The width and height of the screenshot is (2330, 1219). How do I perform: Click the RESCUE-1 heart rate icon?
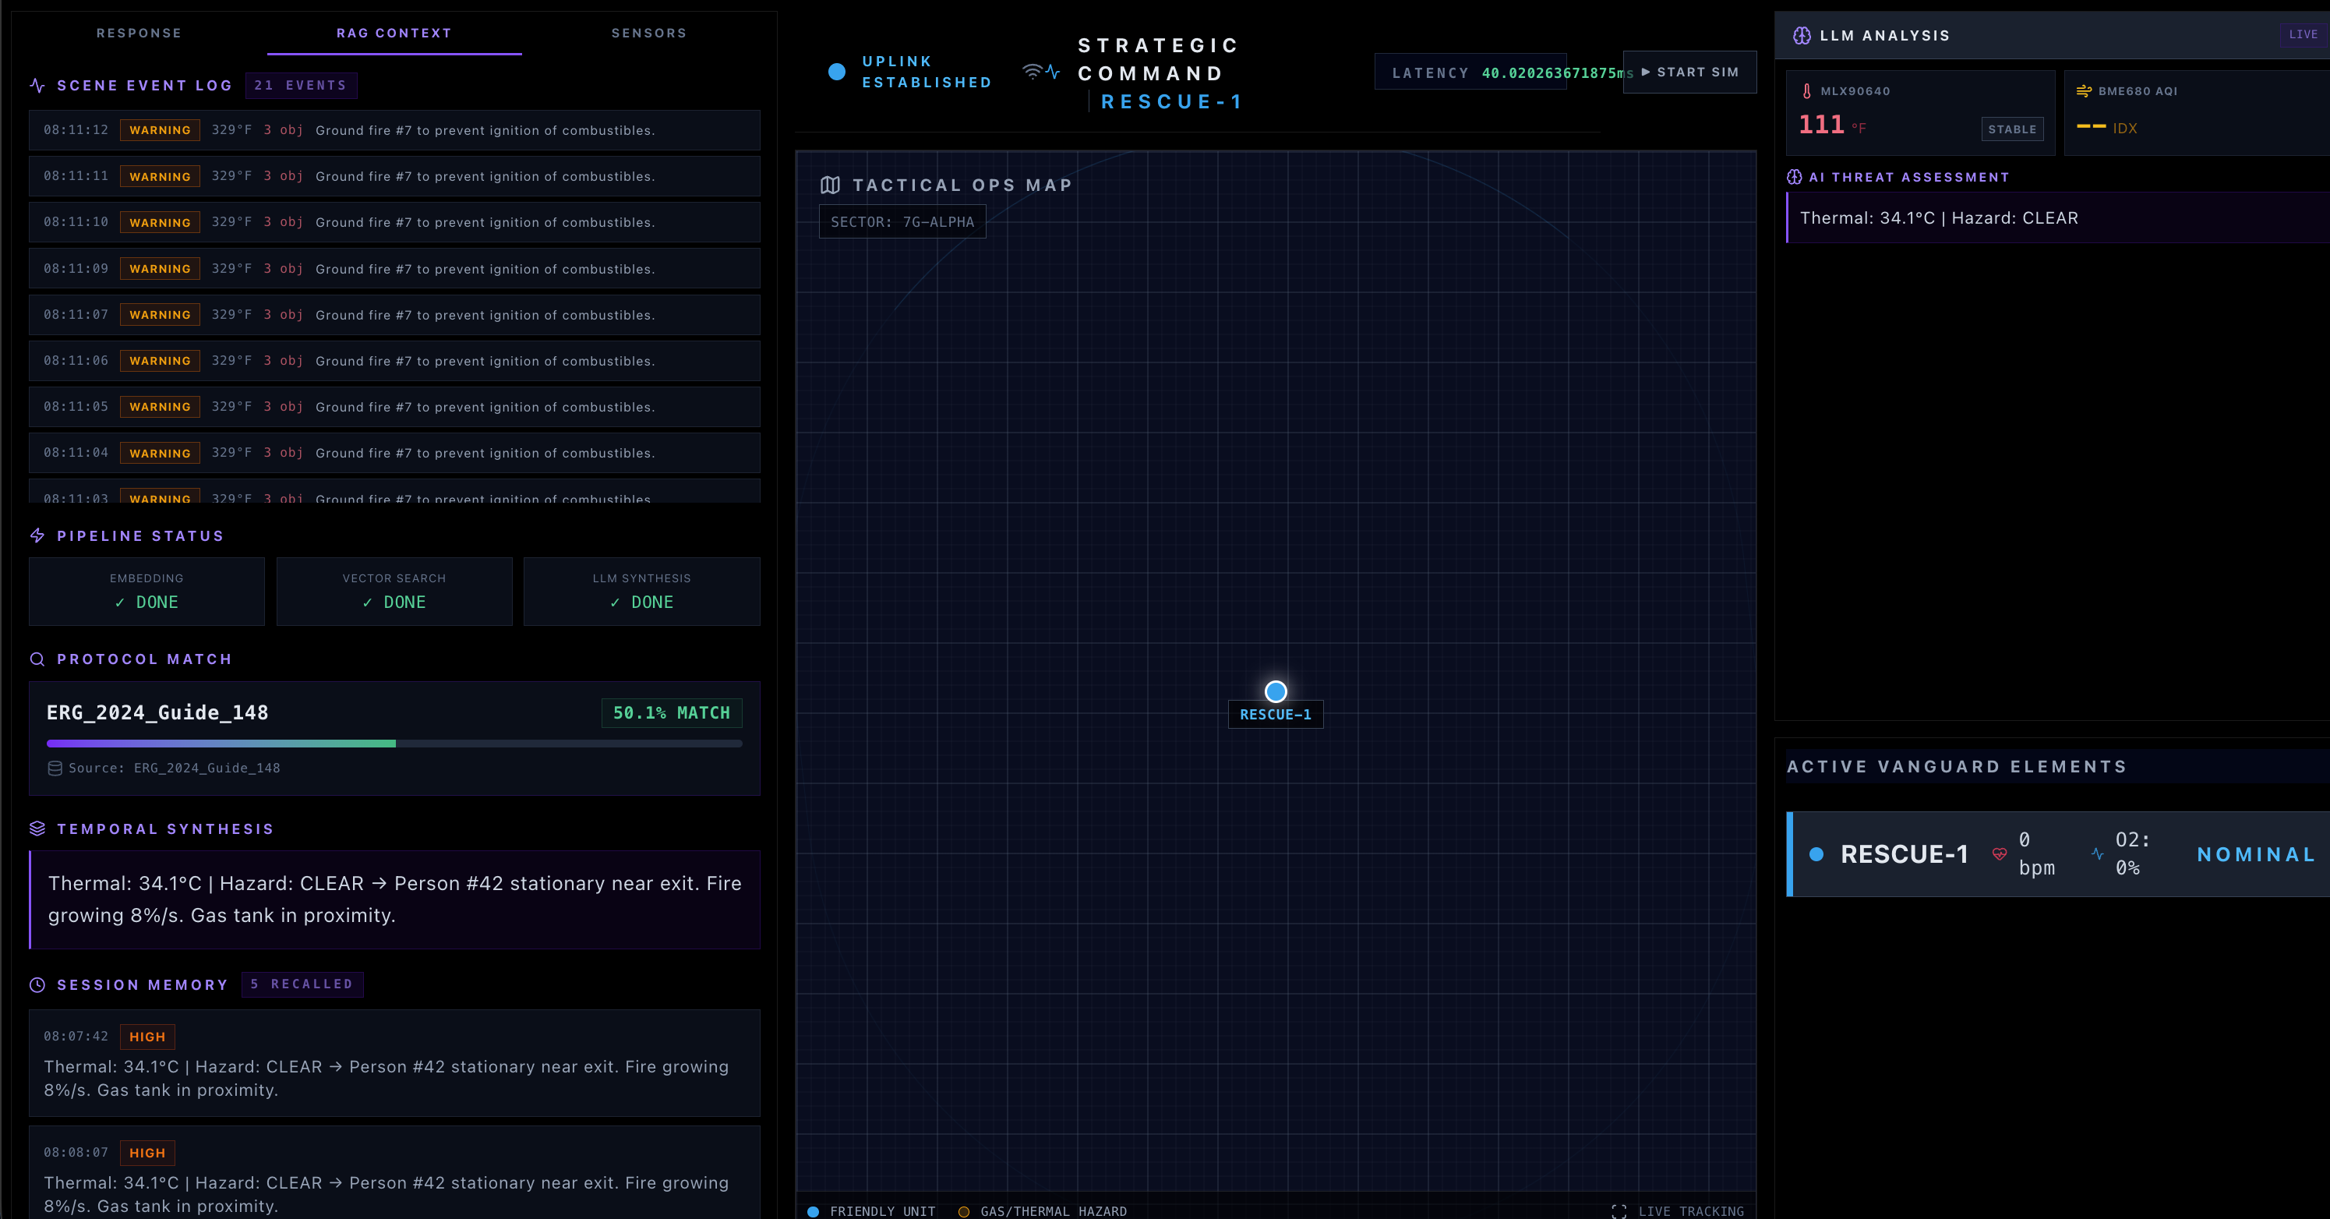point(2000,854)
